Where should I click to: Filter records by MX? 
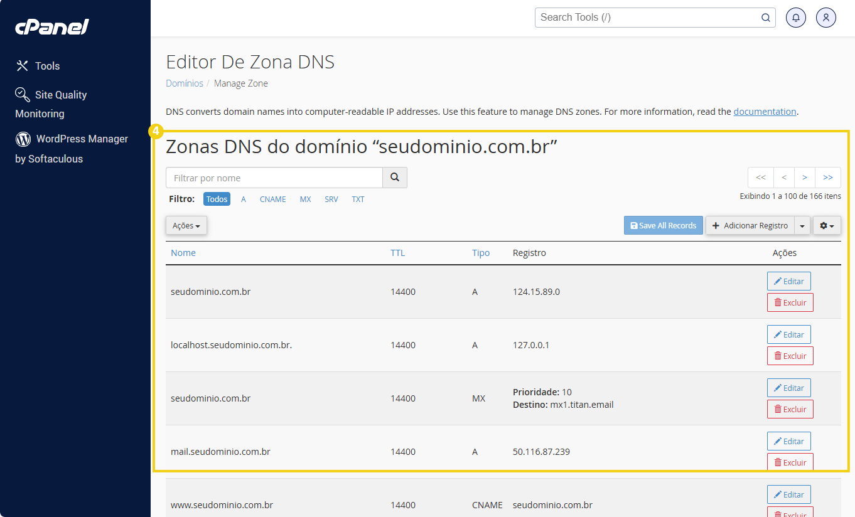pyautogui.click(x=306, y=199)
